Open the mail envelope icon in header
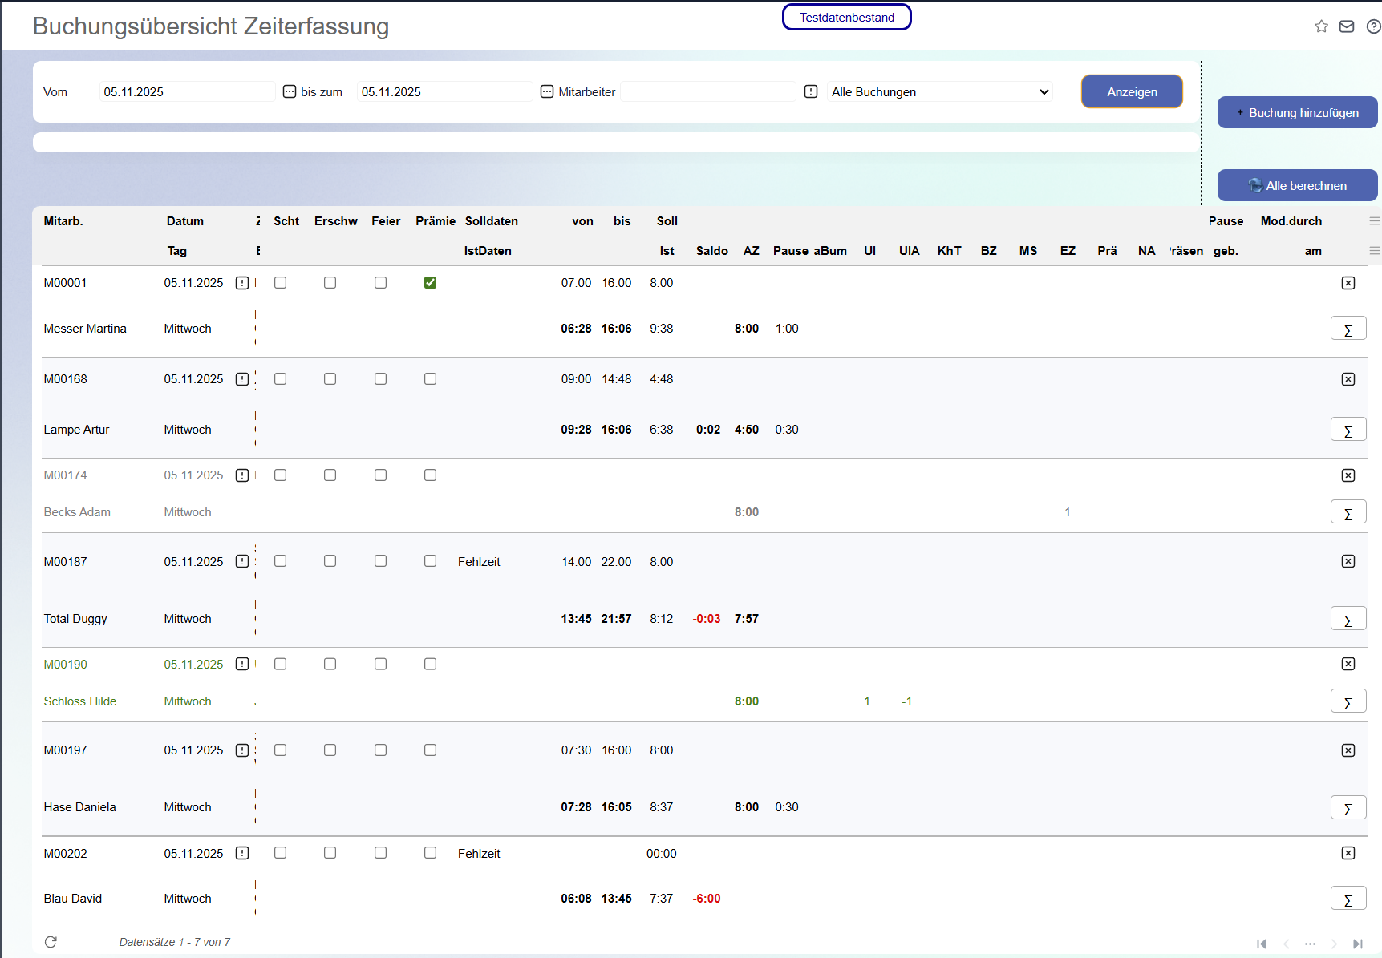Image resolution: width=1382 pixels, height=958 pixels. (x=1347, y=26)
